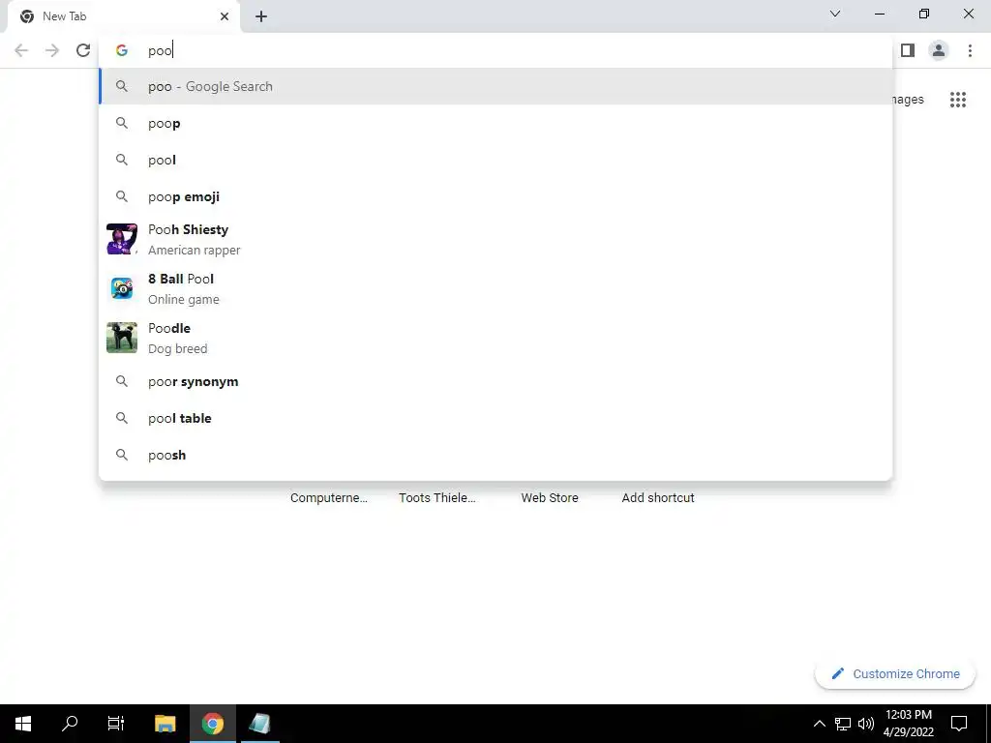Click the browser forward arrow

tap(52, 50)
